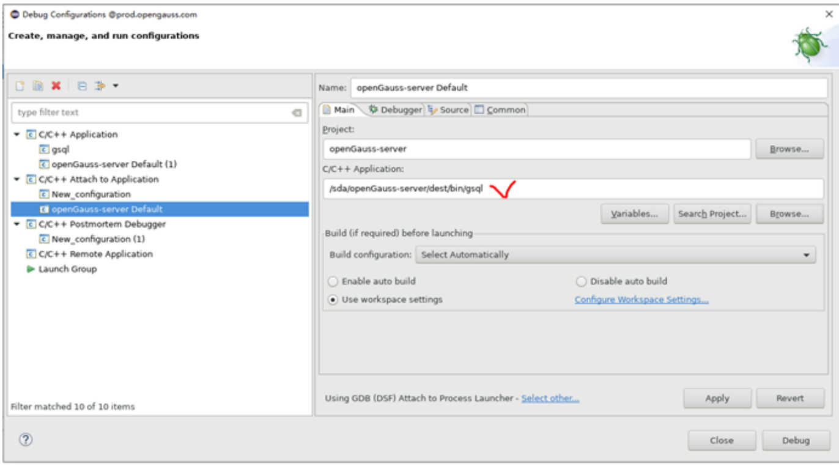Click the Project input field

point(537,149)
